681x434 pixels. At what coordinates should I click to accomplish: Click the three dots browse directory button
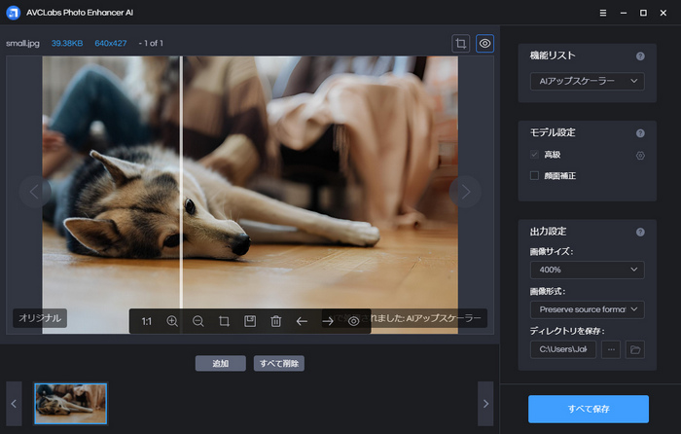click(611, 349)
